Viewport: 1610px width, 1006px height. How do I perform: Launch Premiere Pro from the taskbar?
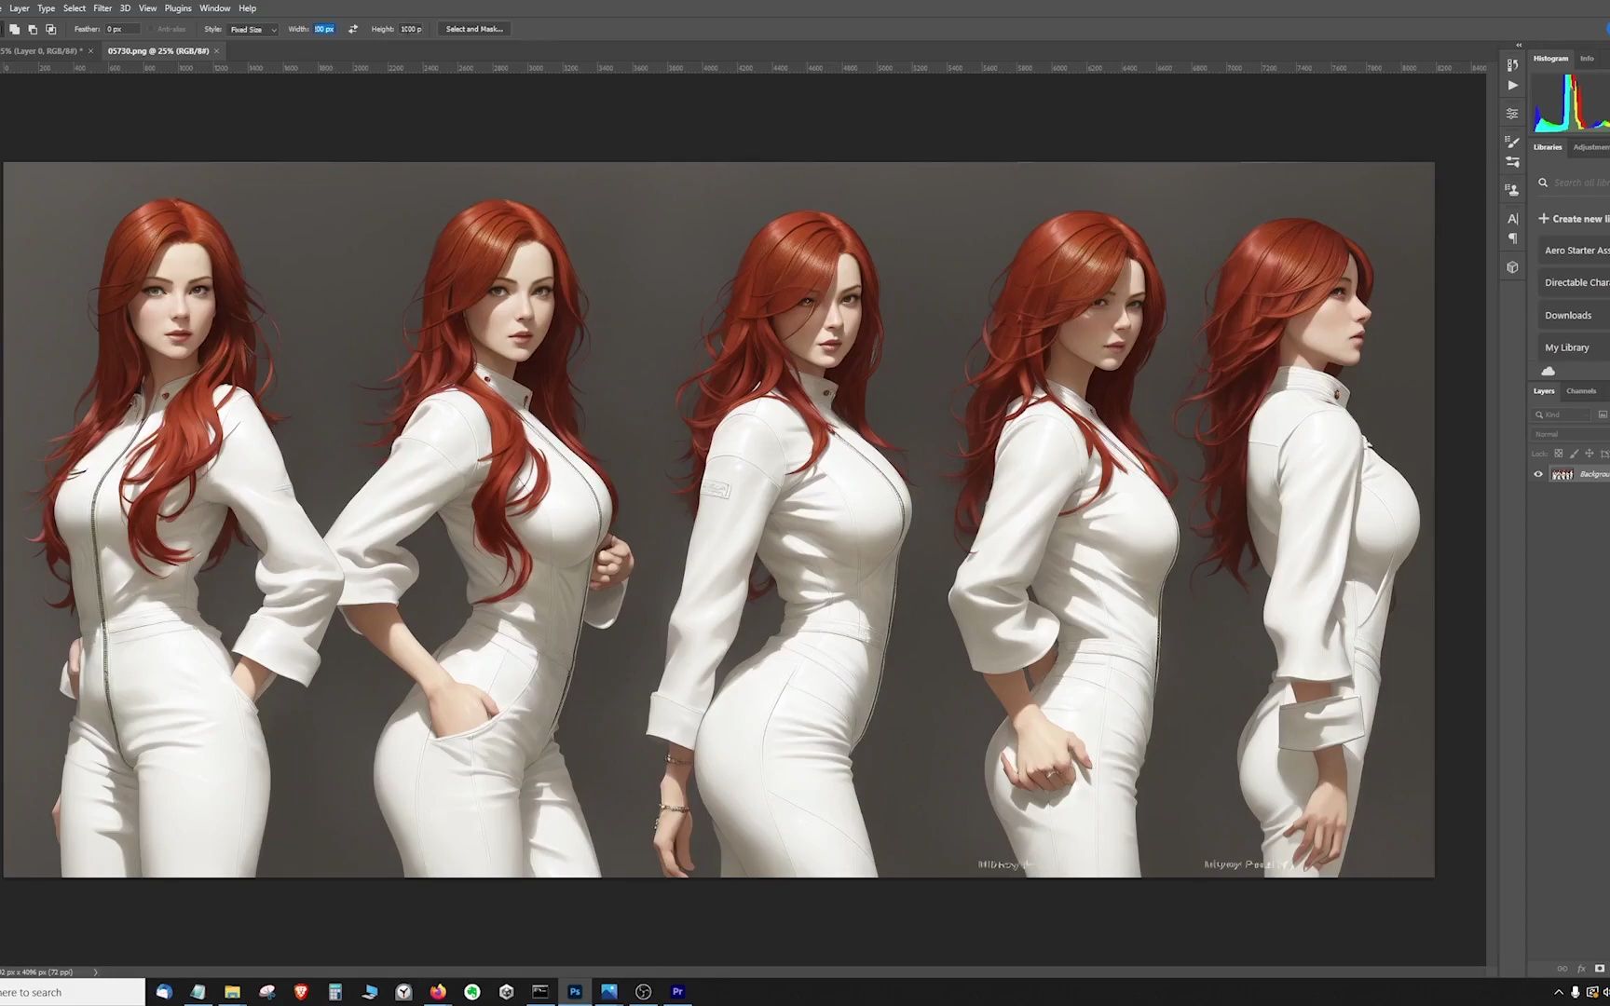(677, 992)
